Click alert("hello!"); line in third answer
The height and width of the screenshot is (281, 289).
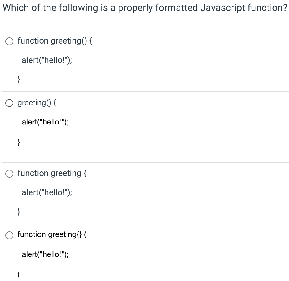[47, 192]
